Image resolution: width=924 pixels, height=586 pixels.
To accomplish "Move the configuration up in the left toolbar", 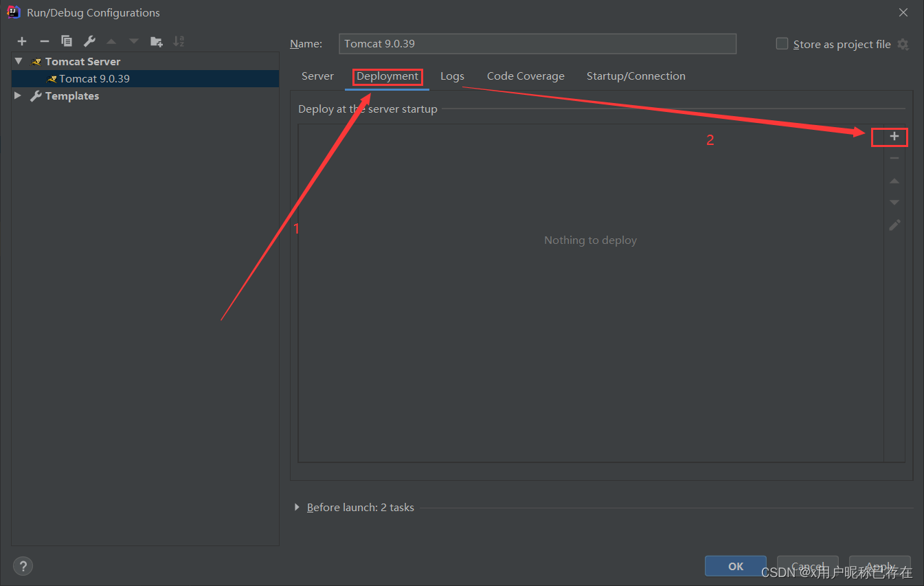I will point(111,41).
